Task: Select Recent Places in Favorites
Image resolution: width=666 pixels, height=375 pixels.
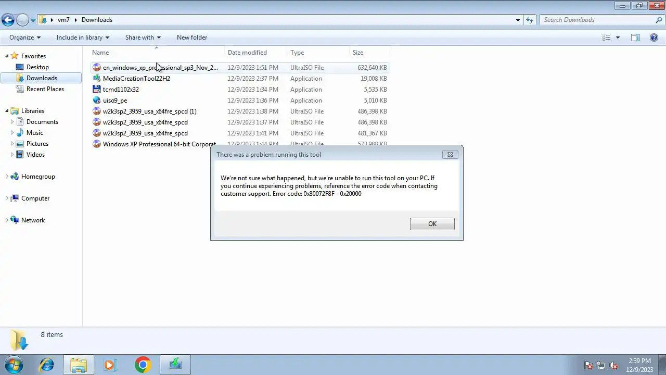Action: (45, 89)
